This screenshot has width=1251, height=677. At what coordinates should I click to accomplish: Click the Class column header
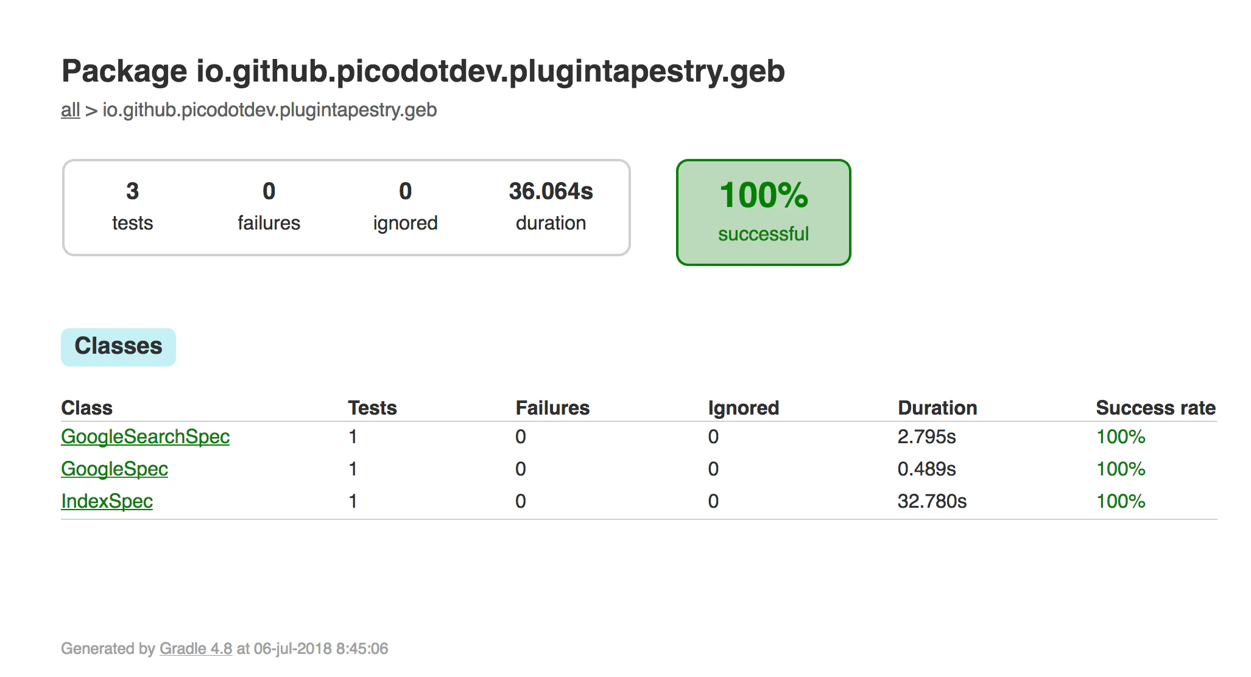86,408
